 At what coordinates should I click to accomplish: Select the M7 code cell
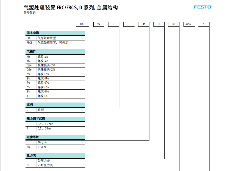pos(31,61)
